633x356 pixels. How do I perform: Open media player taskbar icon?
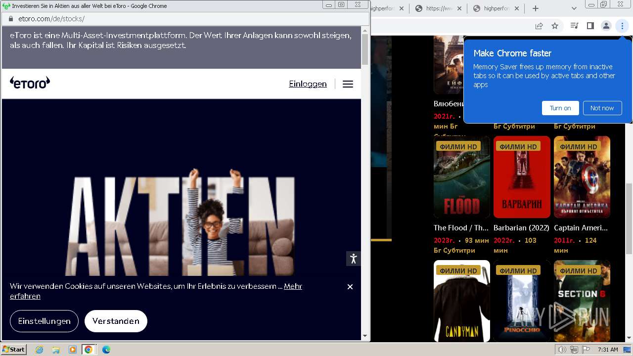pos(73,350)
